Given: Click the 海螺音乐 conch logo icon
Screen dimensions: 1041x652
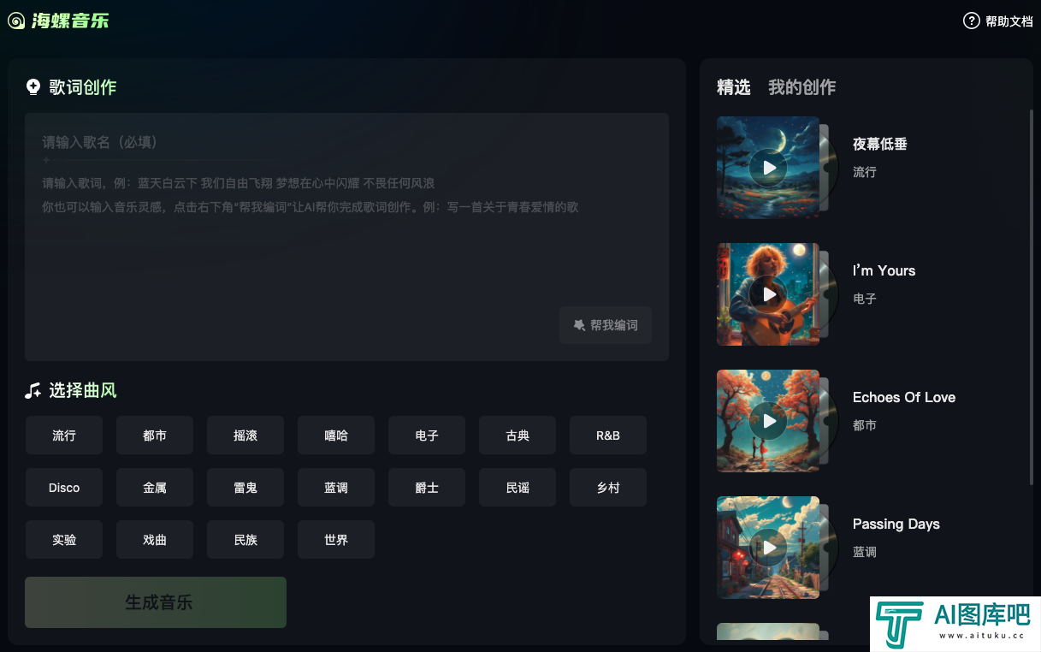Looking at the screenshot, I should (x=16, y=21).
